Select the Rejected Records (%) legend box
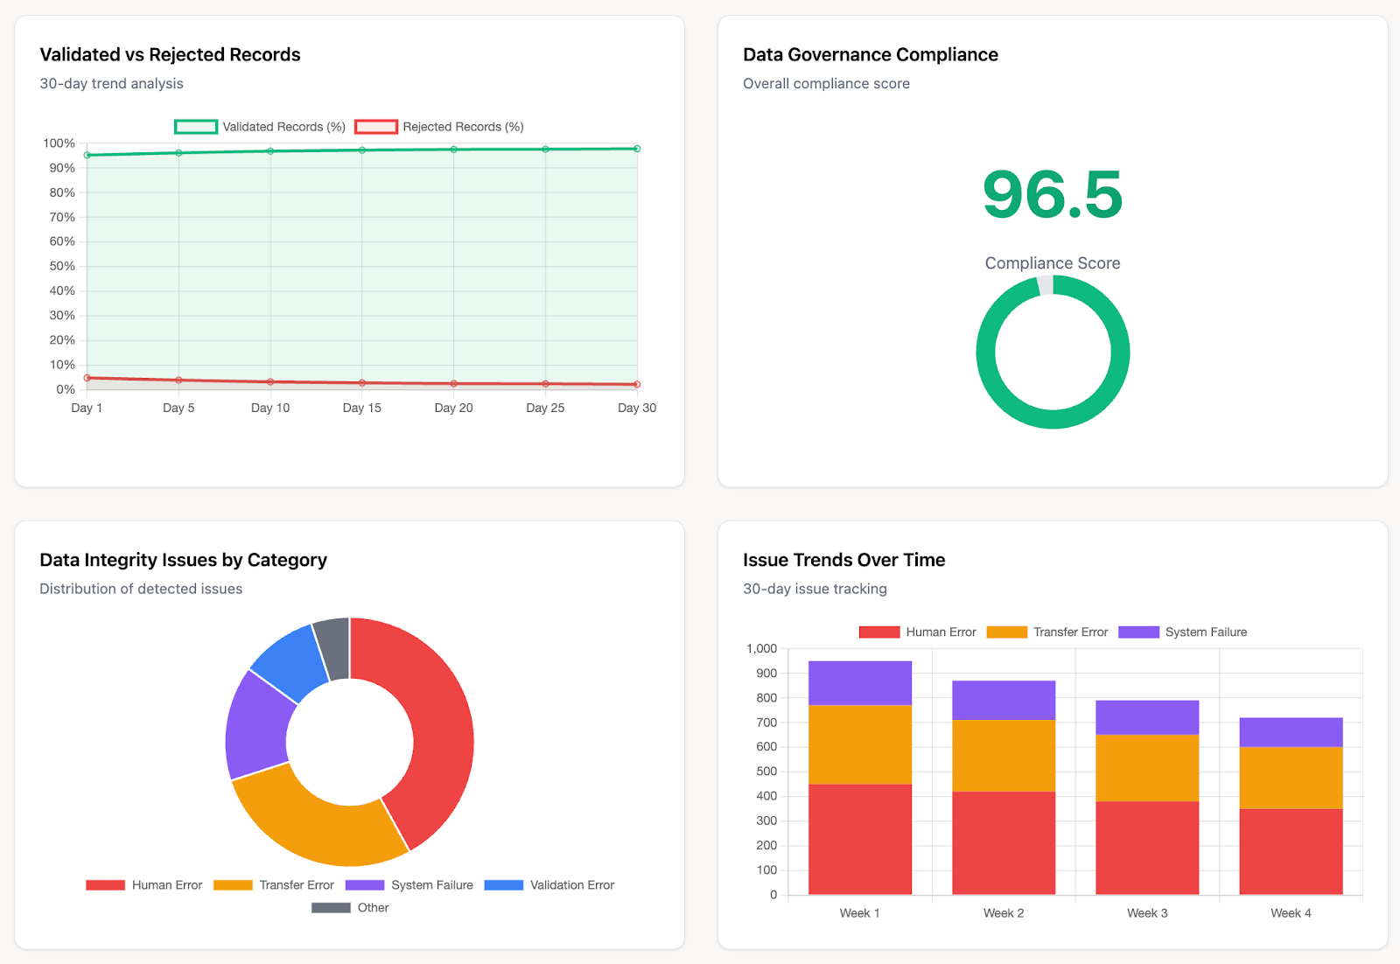This screenshot has width=1400, height=964. (374, 126)
